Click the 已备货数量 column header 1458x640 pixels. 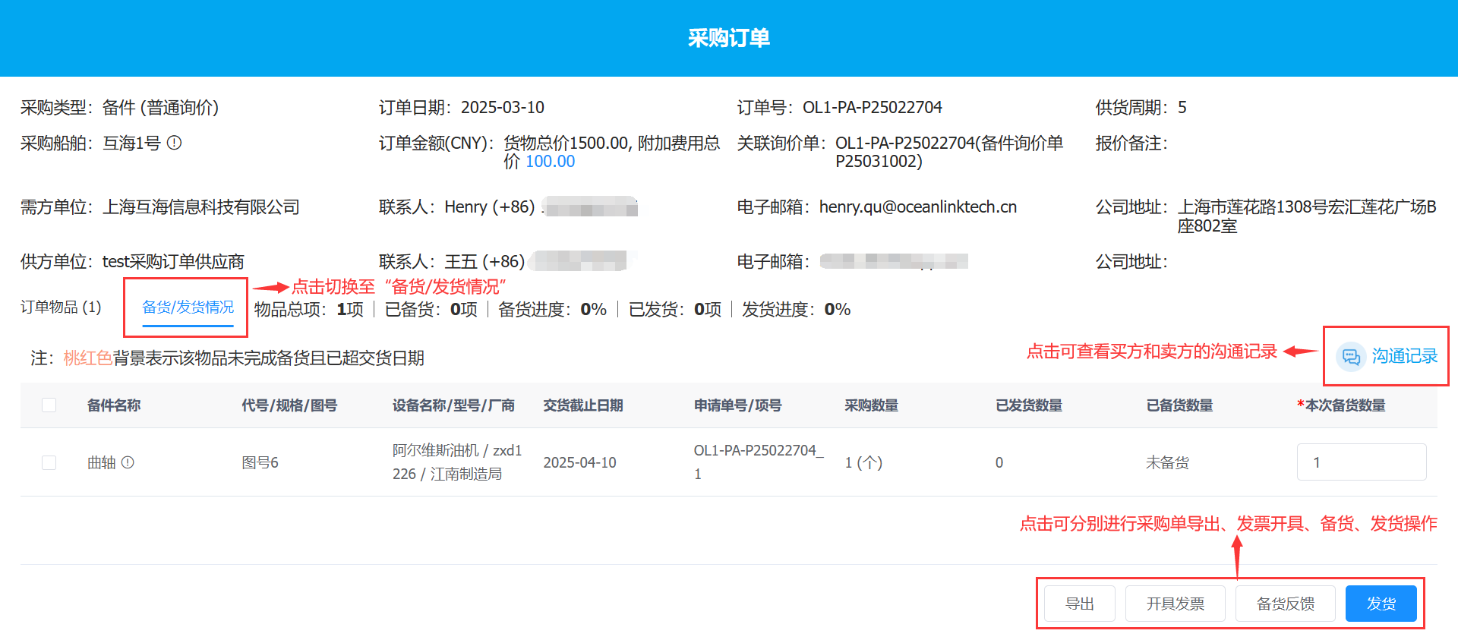click(1179, 405)
